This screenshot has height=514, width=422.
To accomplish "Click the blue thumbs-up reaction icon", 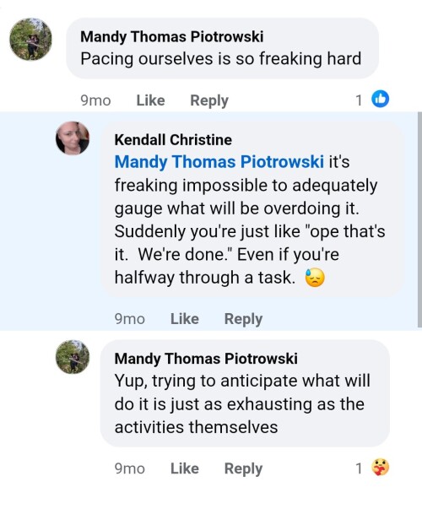I will tap(380, 99).
